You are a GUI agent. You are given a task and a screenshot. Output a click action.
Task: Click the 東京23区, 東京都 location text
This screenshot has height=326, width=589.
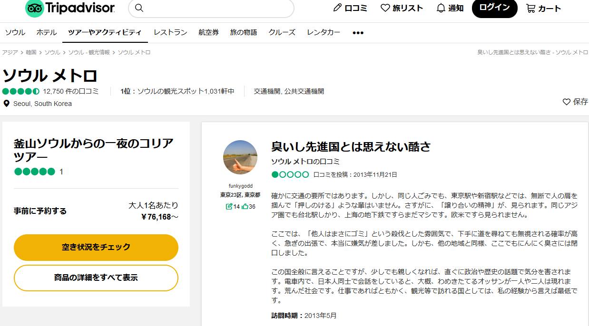click(x=240, y=195)
